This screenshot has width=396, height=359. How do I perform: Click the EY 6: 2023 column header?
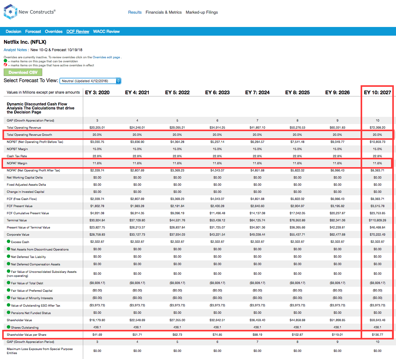click(x=217, y=92)
